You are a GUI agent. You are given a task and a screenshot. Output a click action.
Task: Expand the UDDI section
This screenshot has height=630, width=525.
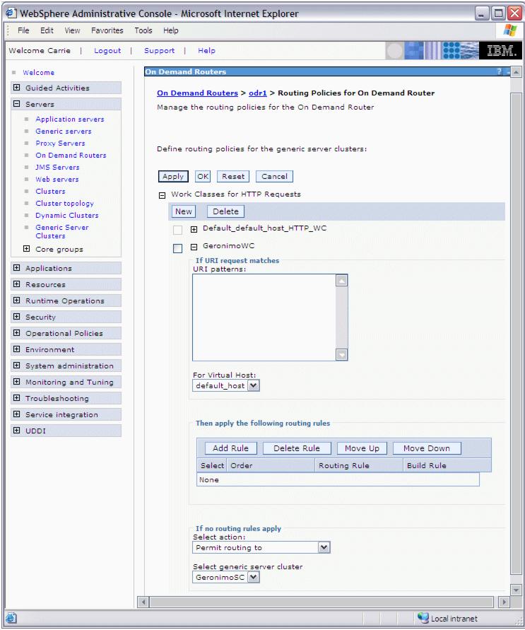point(16,431)
